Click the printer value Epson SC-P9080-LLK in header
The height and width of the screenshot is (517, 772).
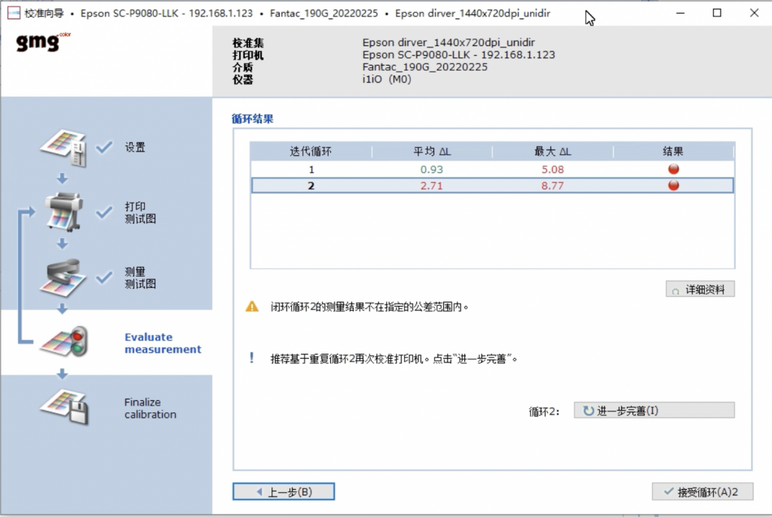(x=459, y=55)
